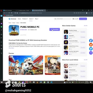Click the main purple Download button
The image size is (93, 93).
[x=55, y=29]
